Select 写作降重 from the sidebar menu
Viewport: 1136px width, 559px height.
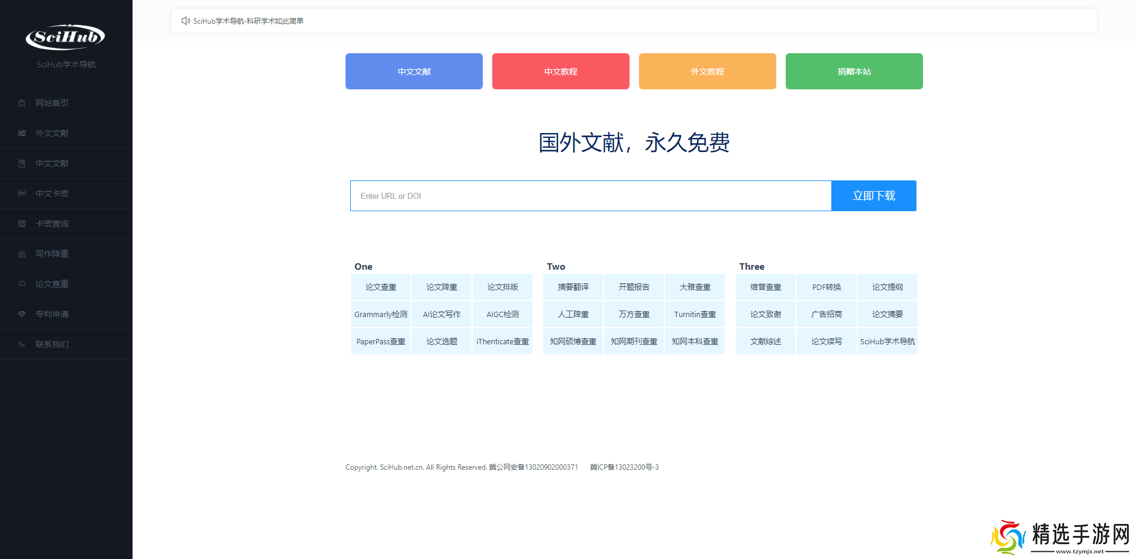tap(52, 254)
